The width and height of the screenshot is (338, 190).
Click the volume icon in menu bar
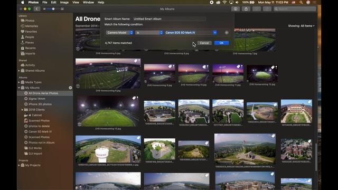coord(237,2)
